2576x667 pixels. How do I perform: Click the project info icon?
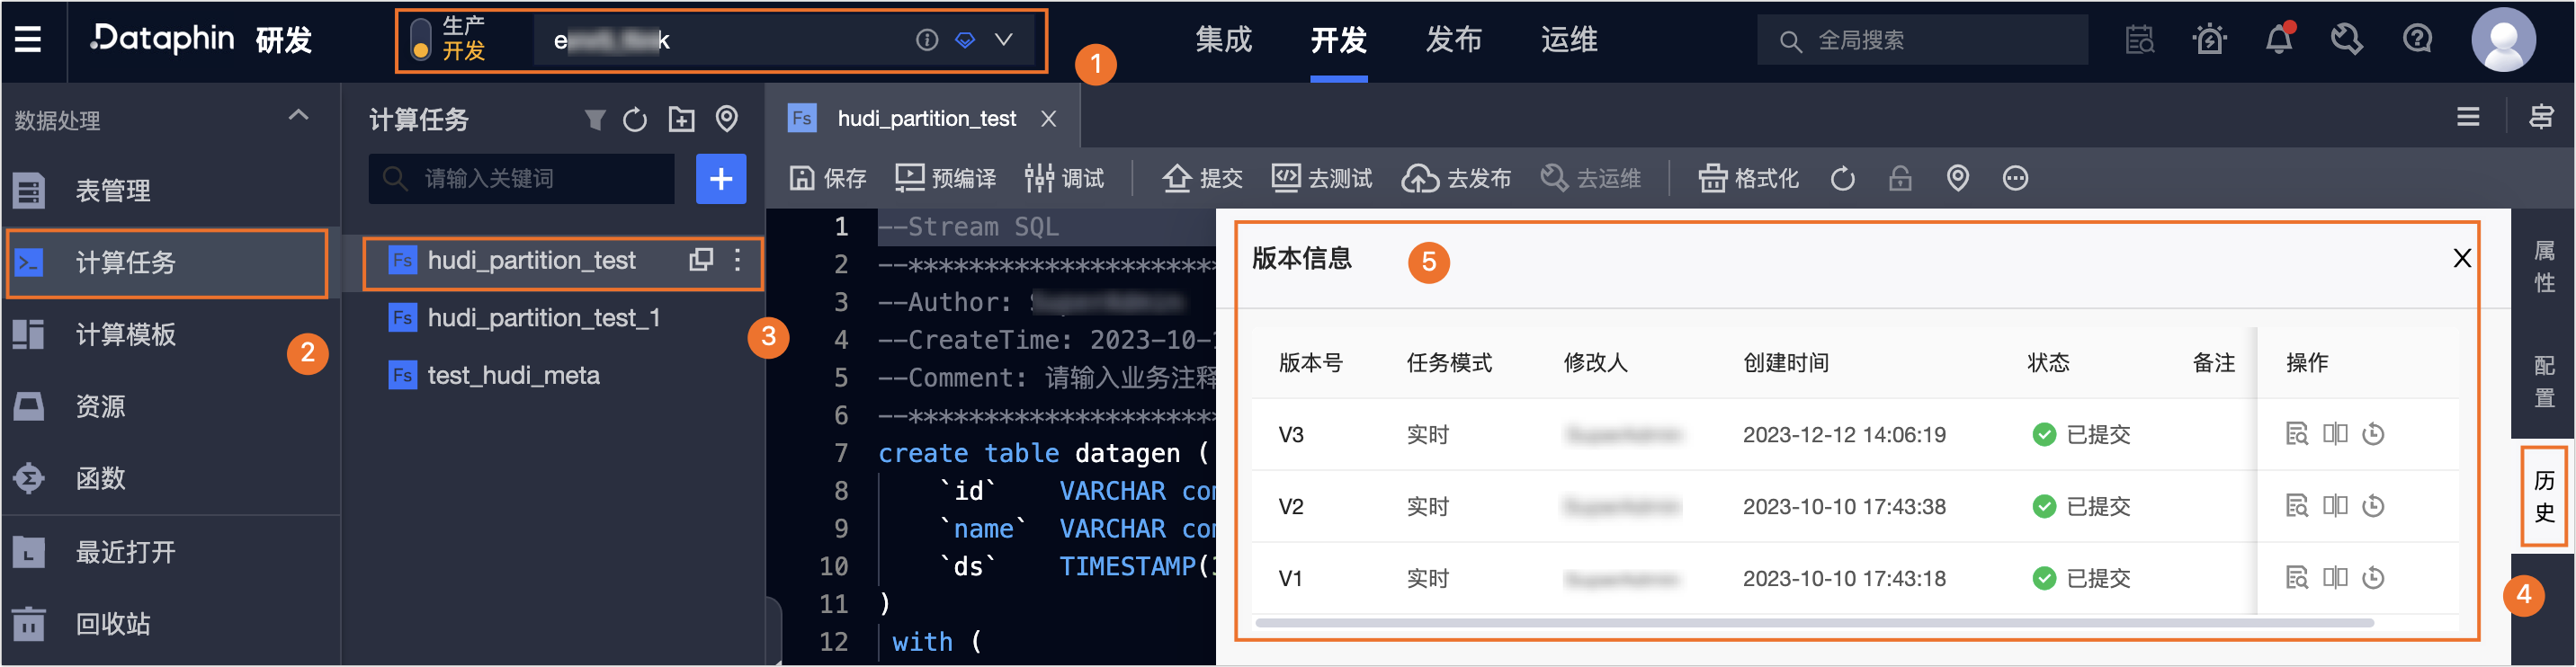pos(927,40)
